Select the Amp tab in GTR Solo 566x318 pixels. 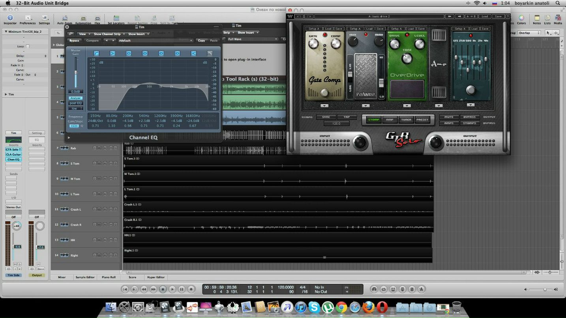coord(390,120)
